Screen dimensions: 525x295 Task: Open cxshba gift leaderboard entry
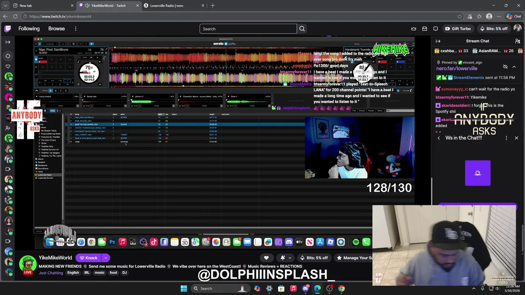(x=452, y=51)
